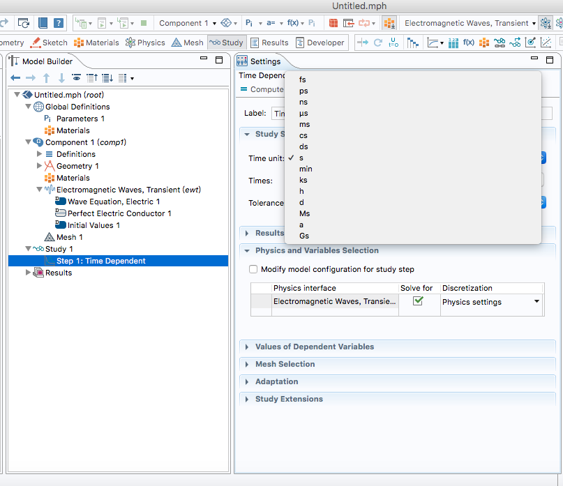This screenshot has width=563, height=486.
Task: Click the Show More Options eye icon
Action: click(x=75, y=77)
